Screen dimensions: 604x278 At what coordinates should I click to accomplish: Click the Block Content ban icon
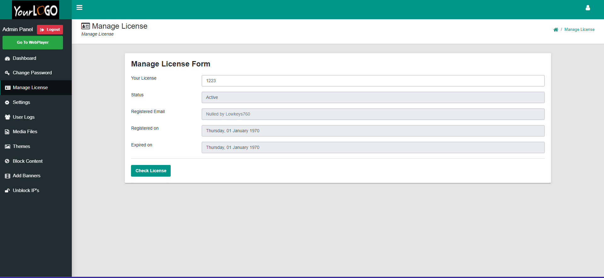click(x=7, y=161)
